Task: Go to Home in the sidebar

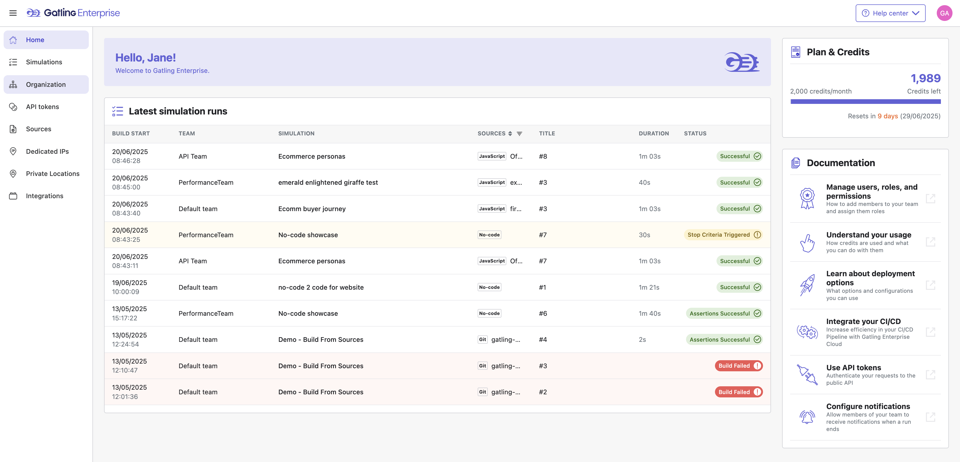Action: (x=46, y=40)
